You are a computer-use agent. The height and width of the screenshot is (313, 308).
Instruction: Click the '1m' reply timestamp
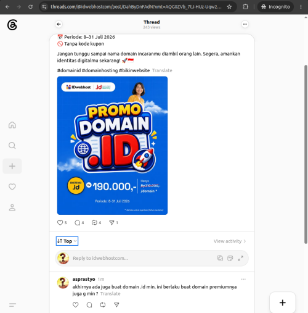pyautogui.click(x=101, y=279)
